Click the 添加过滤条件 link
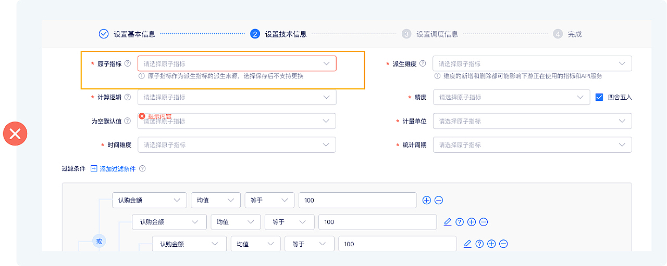This screenshot has width=667, height=266. point(113,169)
